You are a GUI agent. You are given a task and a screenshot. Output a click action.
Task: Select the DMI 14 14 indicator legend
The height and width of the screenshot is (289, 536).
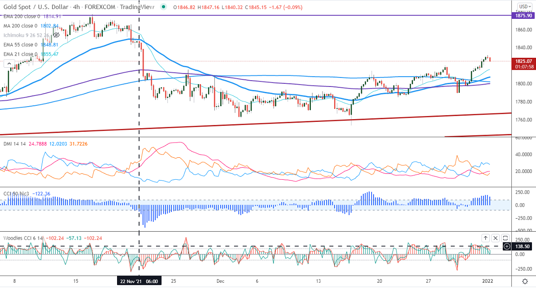[15, 144]
